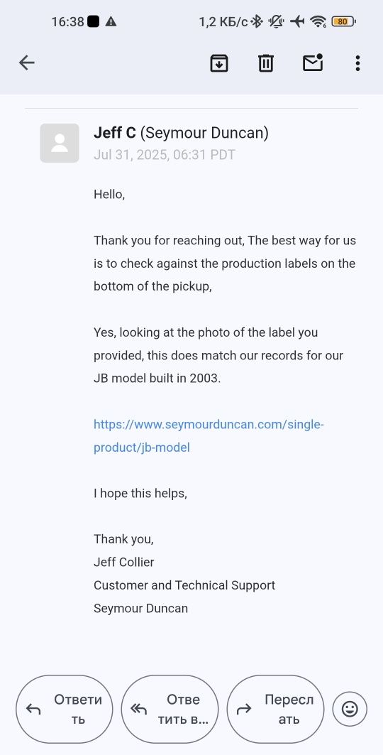
Task: Open the three-dot overflow menu
Action: 357,63
